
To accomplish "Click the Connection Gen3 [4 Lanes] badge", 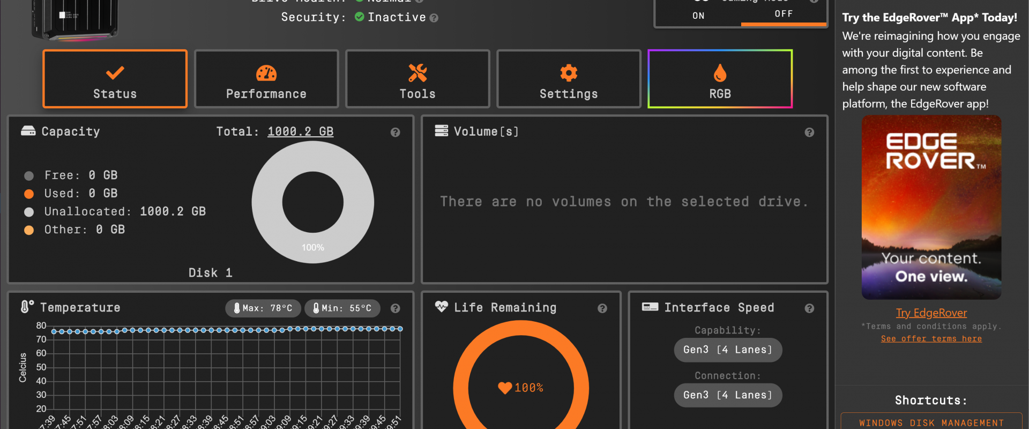I will (728, 395).
